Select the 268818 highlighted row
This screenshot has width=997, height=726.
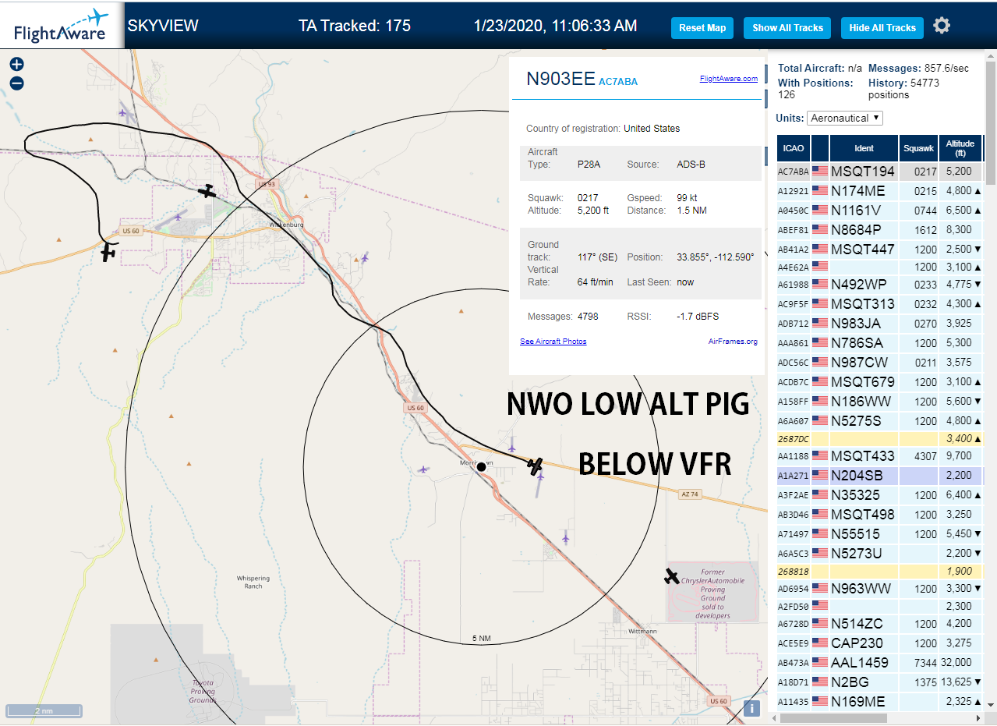[x=879, y=572]
